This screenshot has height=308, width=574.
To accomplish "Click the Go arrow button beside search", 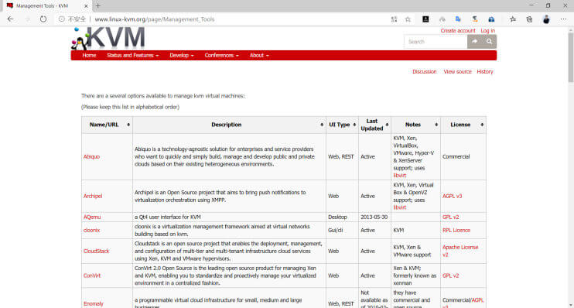I will [475, 41].
